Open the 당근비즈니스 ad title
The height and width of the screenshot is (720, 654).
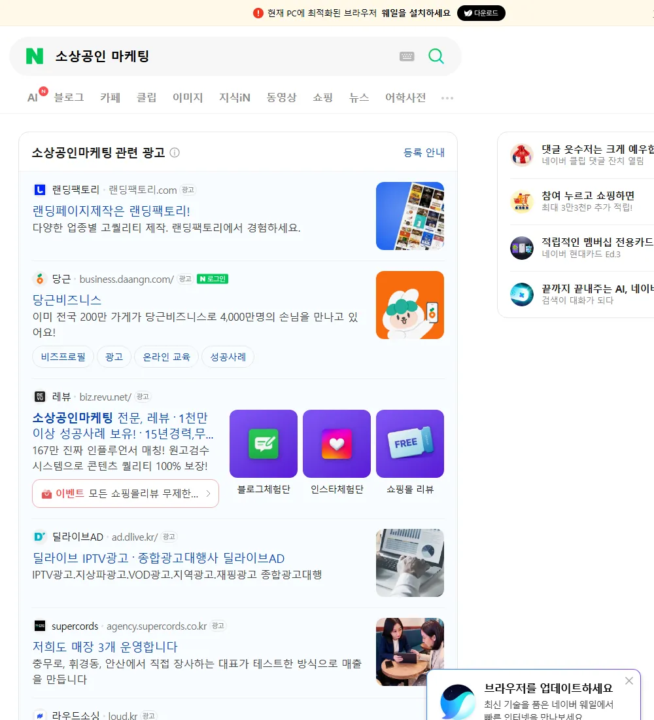[x=67, y=300]
